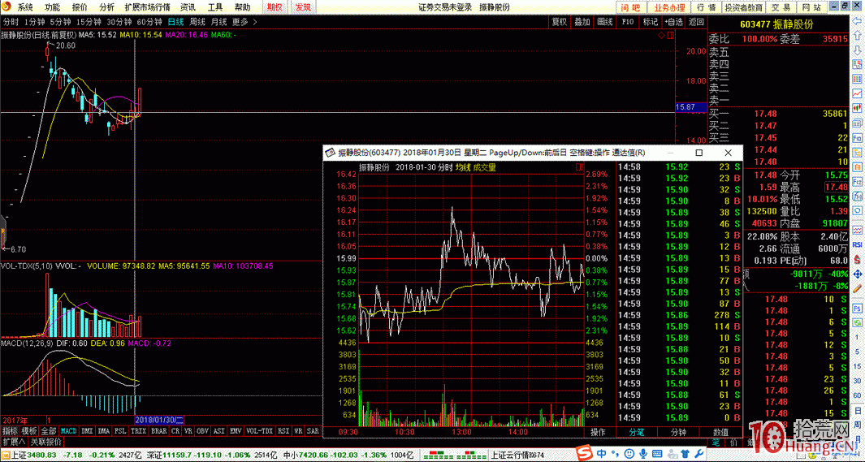Click the 业务办理 button
Image resolution: width=865 pixels, height=462 pixels.
coord(669,7)
